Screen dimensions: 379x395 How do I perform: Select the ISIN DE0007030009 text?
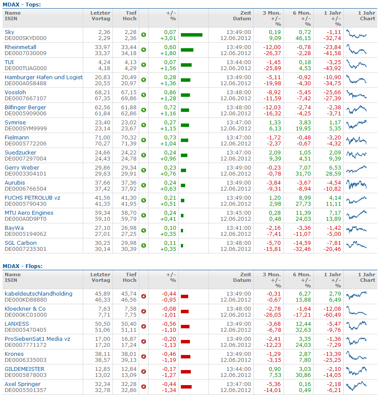(x=25, y=53)
